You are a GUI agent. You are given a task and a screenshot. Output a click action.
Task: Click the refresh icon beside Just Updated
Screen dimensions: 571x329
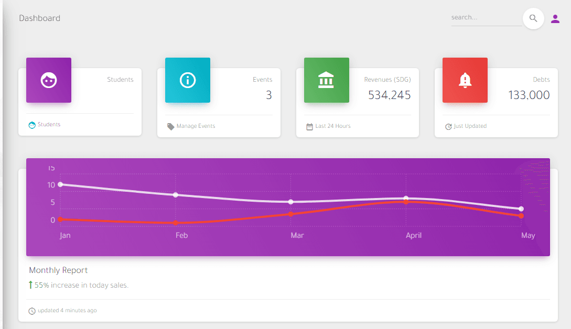click(448, 126)
